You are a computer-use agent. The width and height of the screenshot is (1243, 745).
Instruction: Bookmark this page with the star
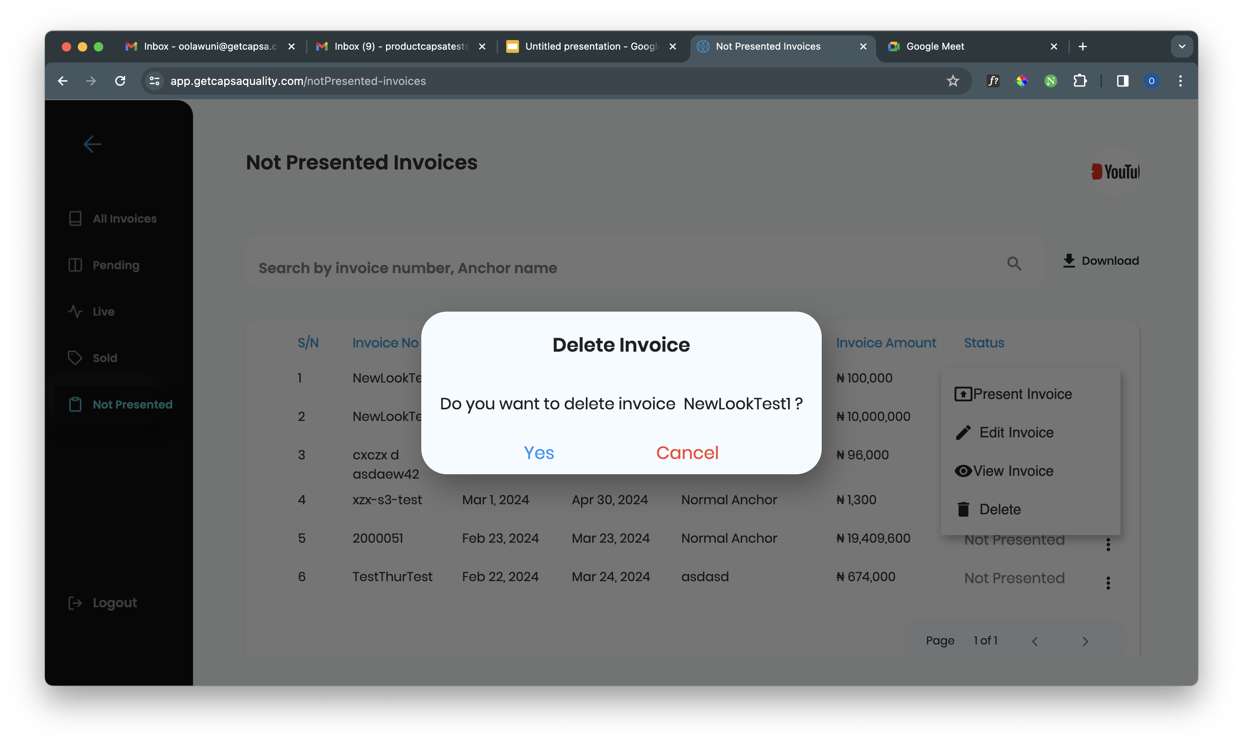click(953, 81)
